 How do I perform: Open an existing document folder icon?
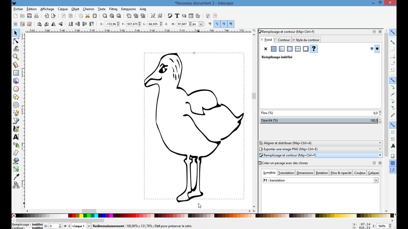[x=22, y=16]
